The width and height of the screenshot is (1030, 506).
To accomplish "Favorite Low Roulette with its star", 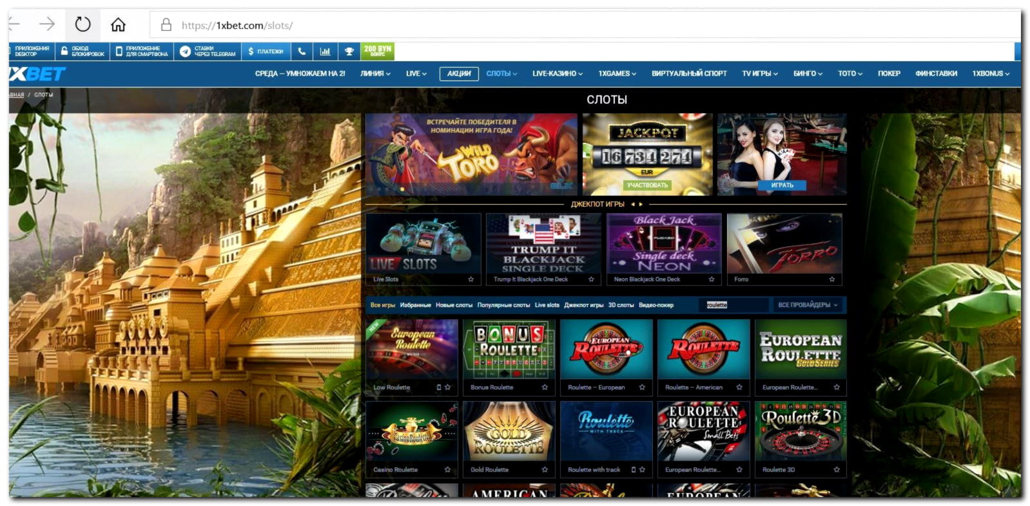I will 448,388.
